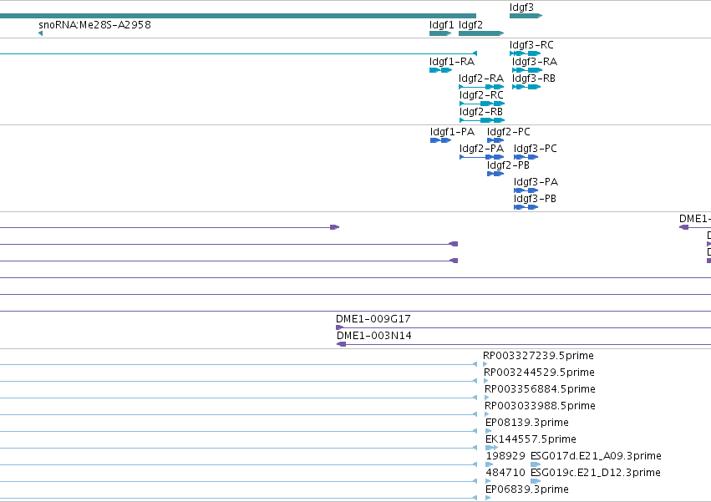711x502 pixels.
Task: Click the Idgf2-RB transcript text
Action: pos(481,112)
